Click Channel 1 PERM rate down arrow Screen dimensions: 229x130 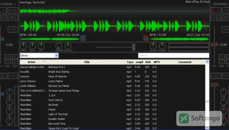pos(8,62)
